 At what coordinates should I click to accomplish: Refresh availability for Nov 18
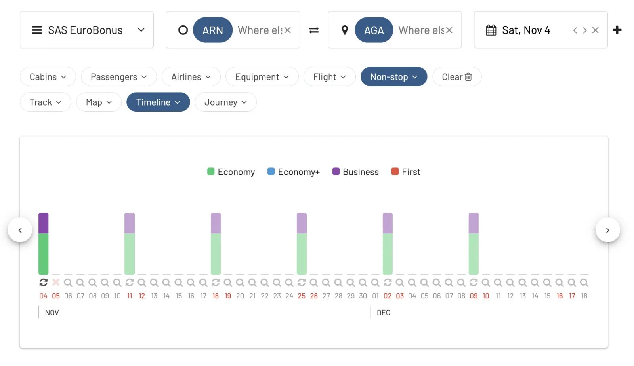click(216, 283)
